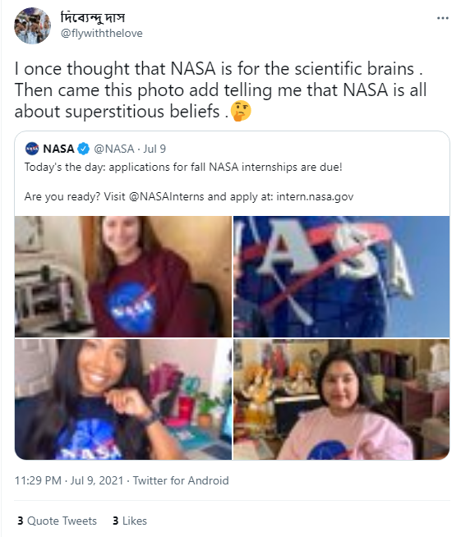461x537 pixels.
Task: Click the NASA account name in quote
Action: [58, 149]
